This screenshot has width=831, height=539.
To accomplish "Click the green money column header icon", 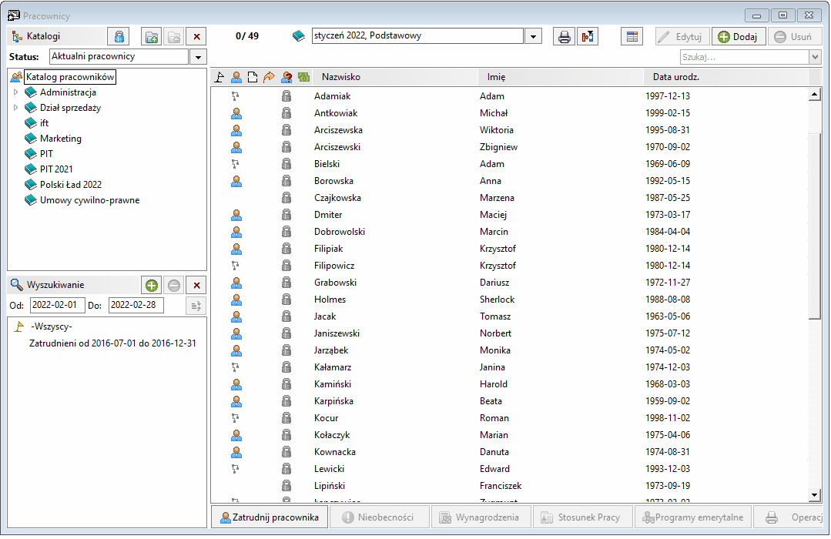I will (x=303, y=77).
